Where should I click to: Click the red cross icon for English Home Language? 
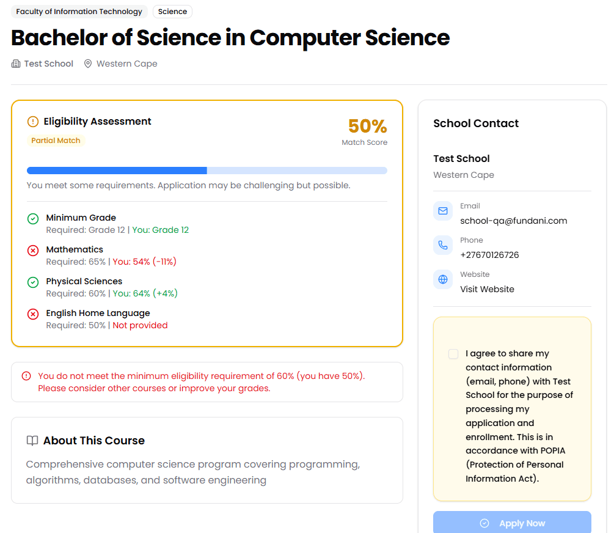(33, 314)
